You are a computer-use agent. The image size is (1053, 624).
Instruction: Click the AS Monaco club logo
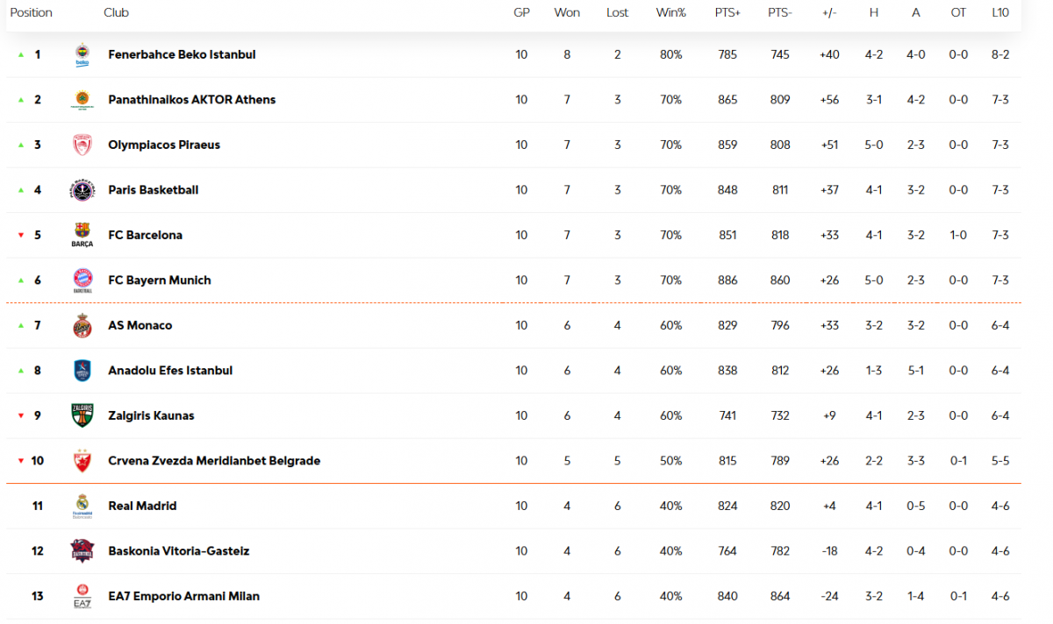point(82,326)
